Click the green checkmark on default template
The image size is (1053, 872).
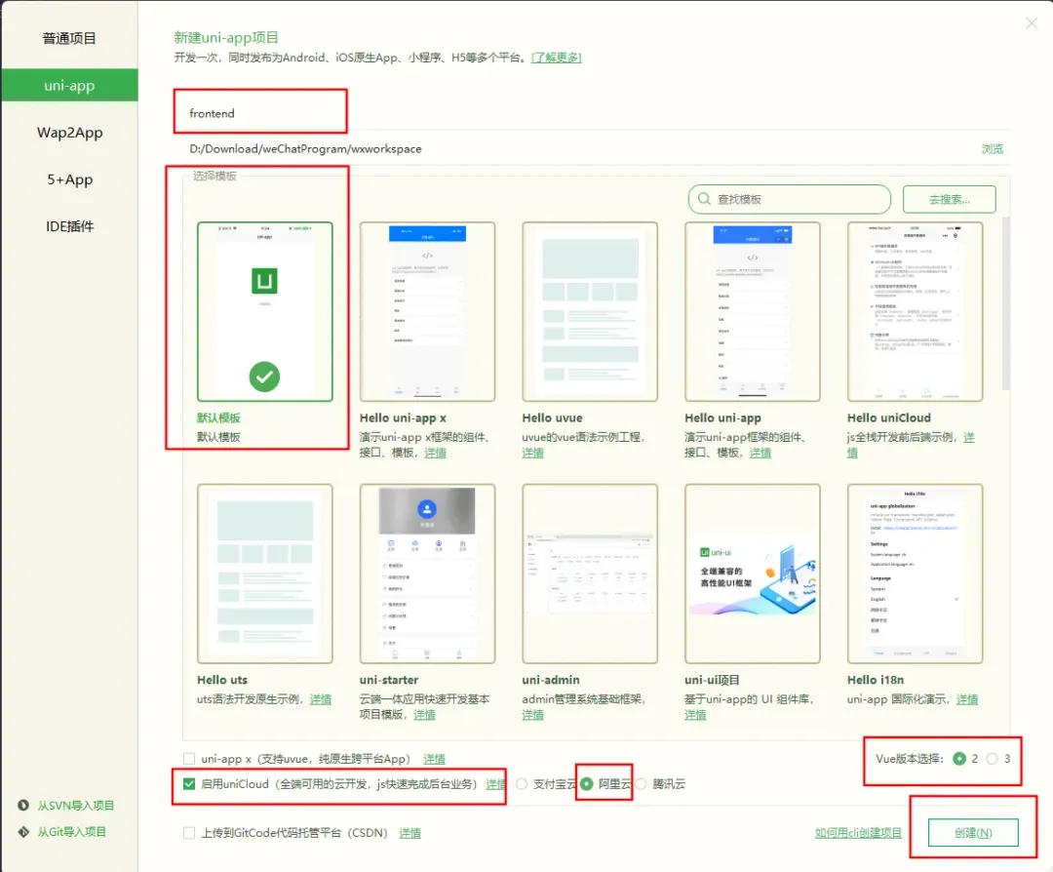click(264, 377)
